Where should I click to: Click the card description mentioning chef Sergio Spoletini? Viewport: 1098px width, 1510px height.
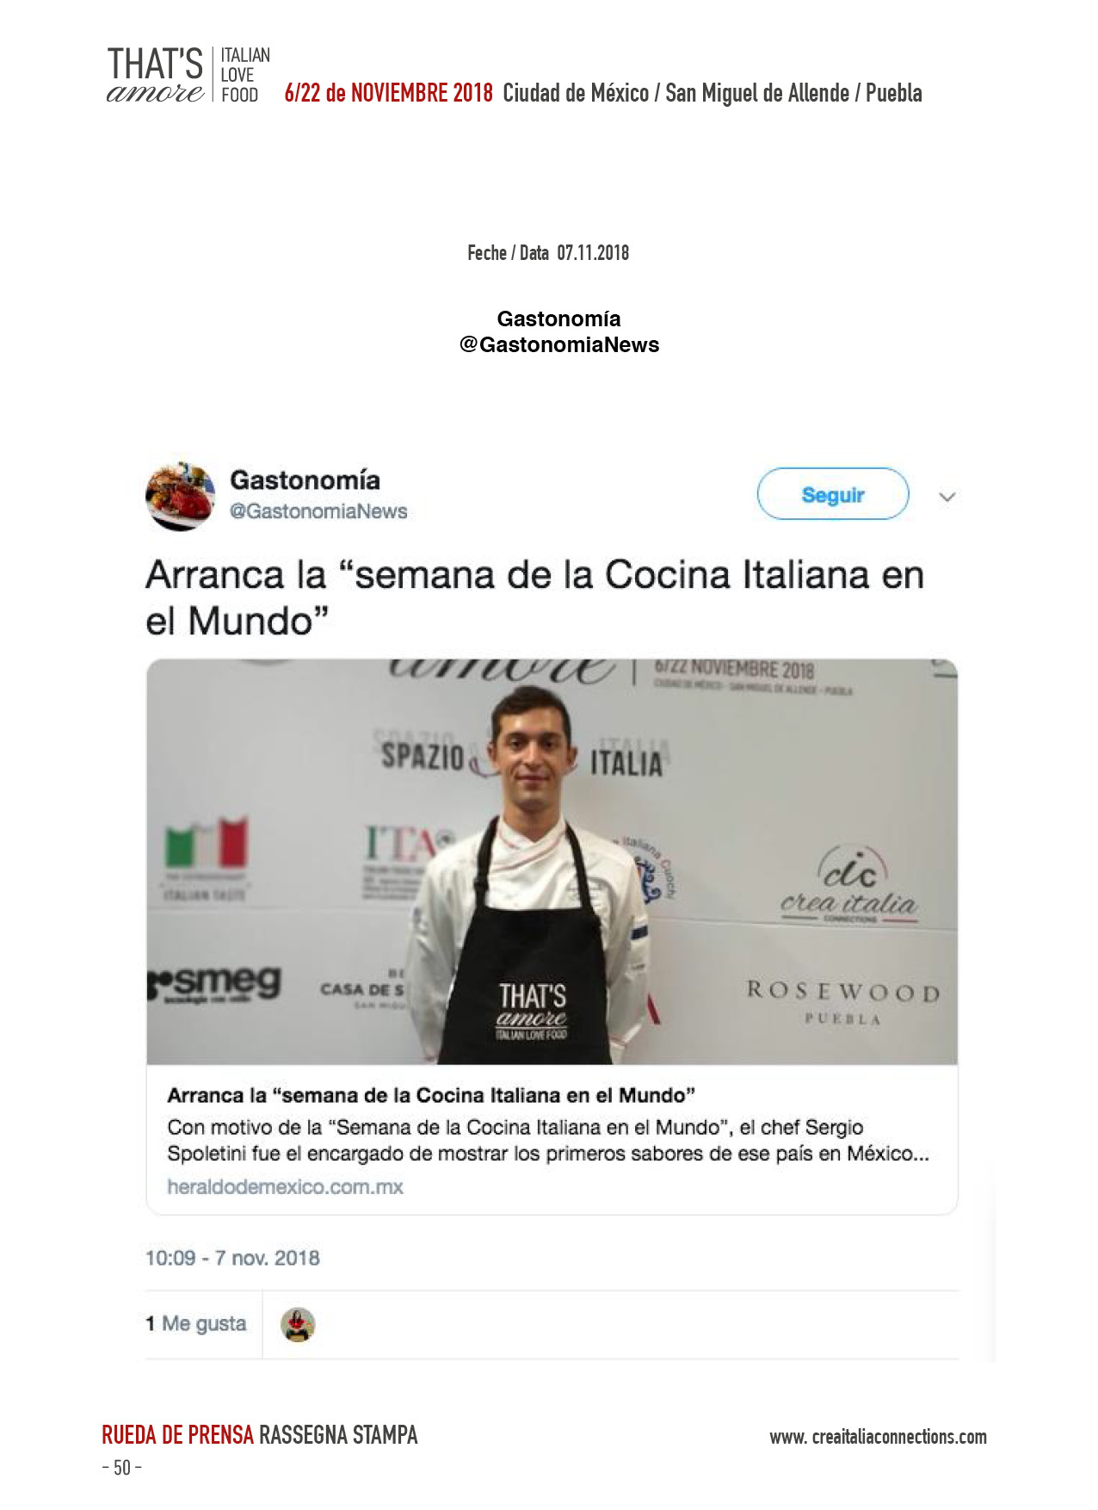point(548,1140)
